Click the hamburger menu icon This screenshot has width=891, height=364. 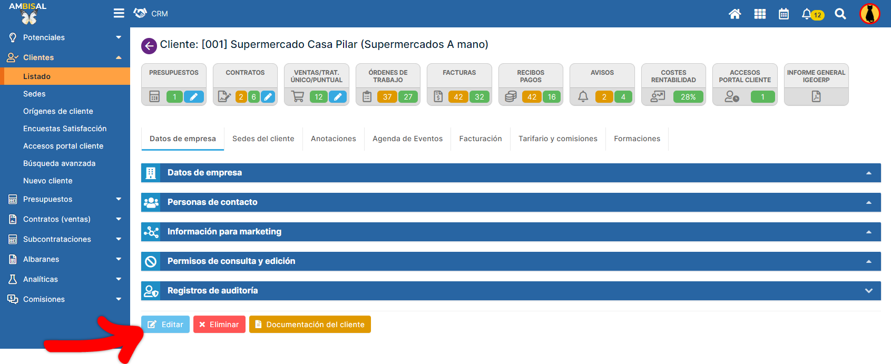pos(119,13)
